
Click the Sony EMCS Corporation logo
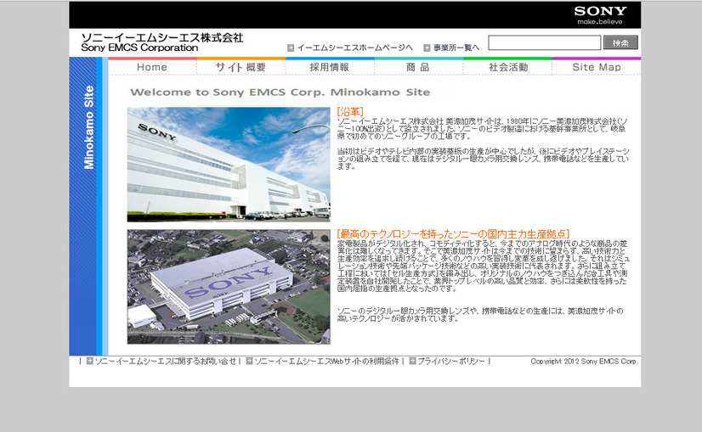[161, 42]
